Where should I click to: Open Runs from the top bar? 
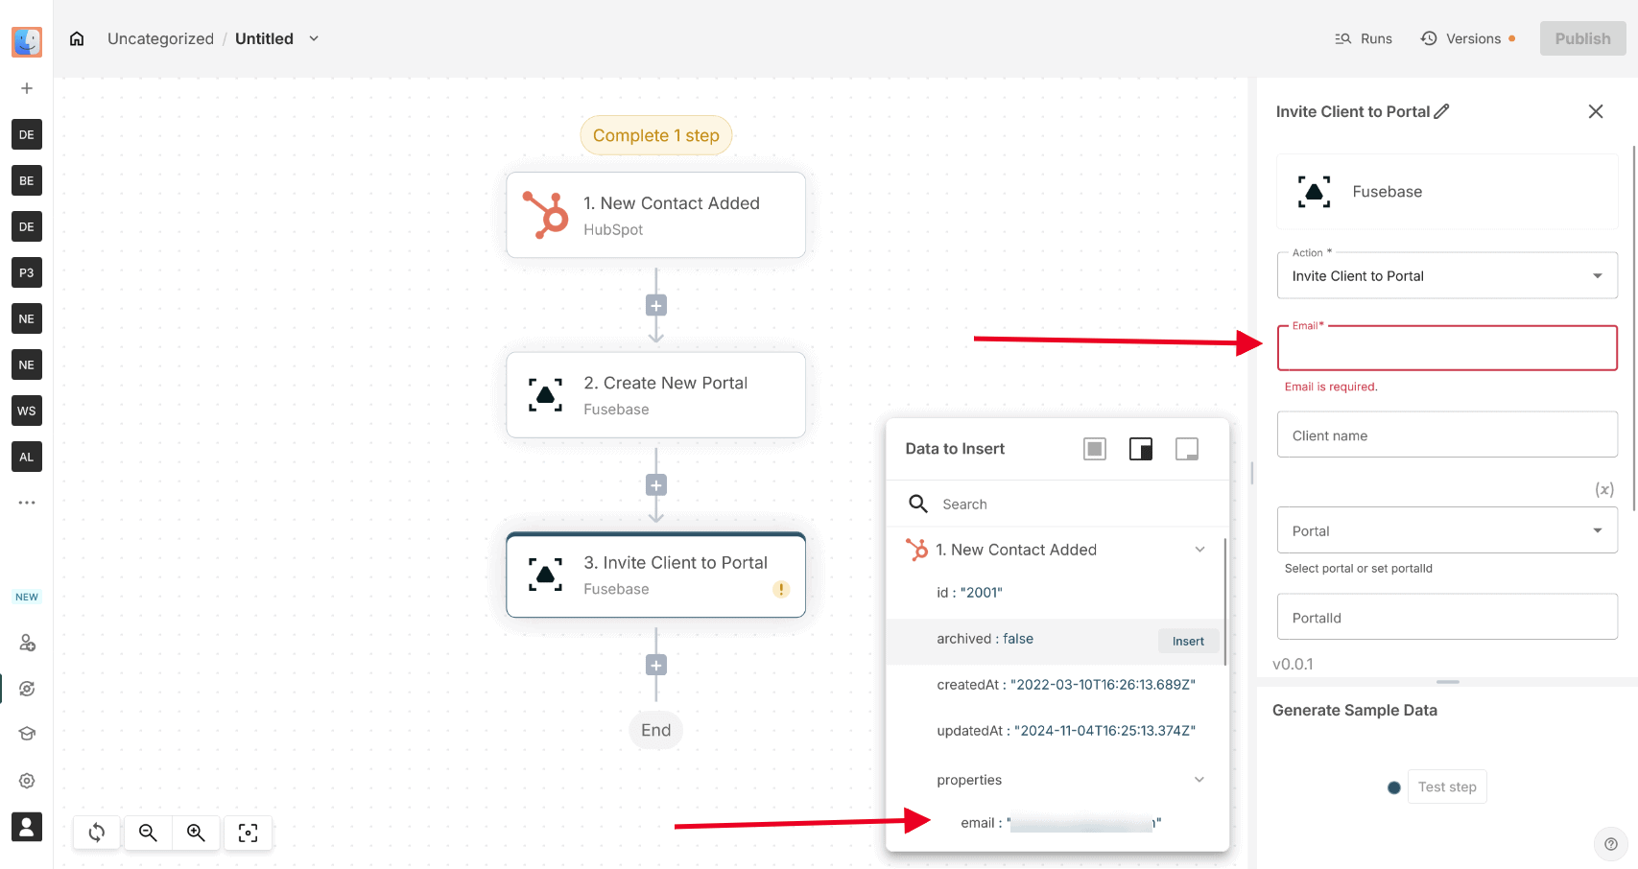tap(1364, 38)
